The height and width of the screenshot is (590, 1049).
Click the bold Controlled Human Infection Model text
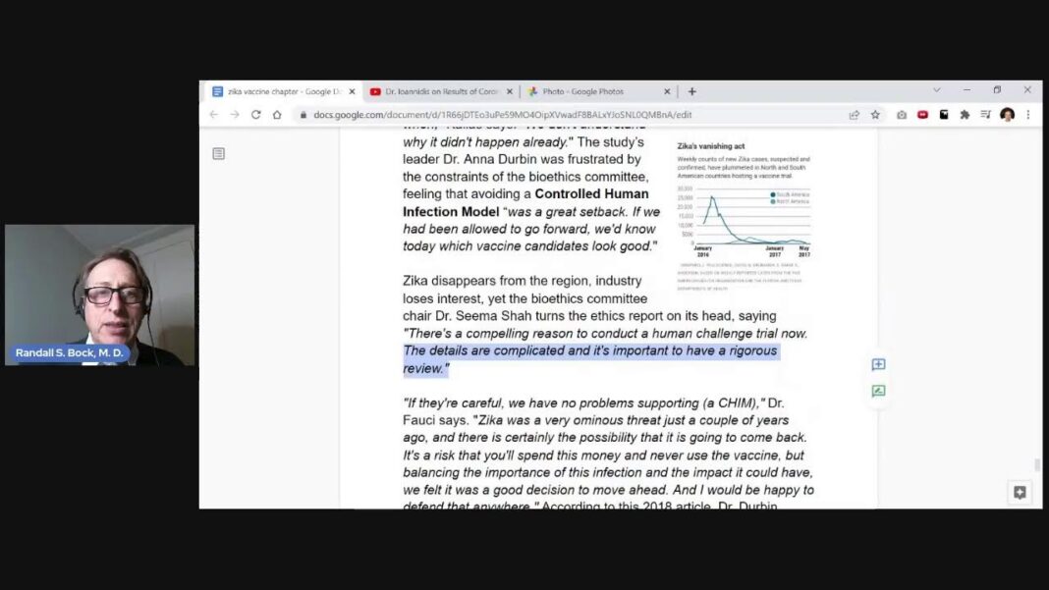525,202
